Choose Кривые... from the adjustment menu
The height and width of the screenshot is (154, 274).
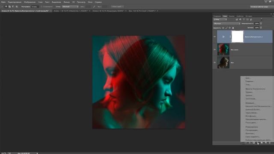point(249,95)
